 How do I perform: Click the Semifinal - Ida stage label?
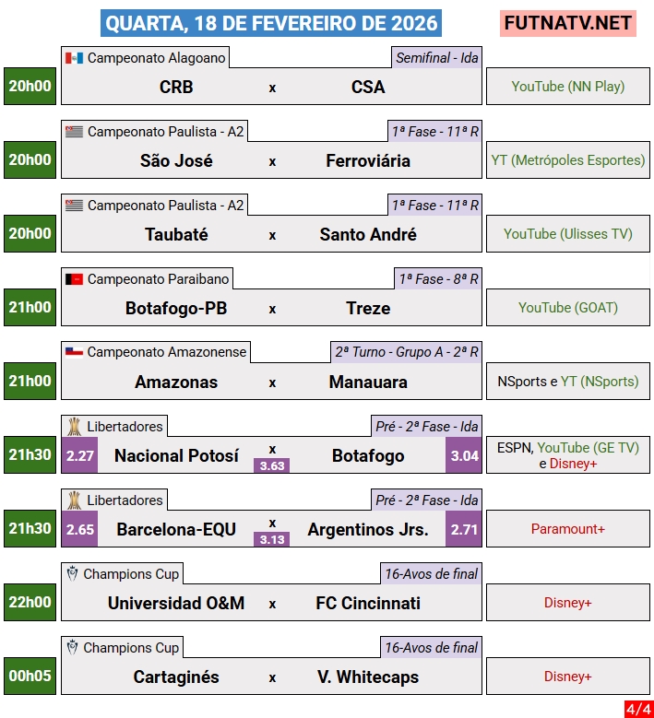[x=436, y=58]
